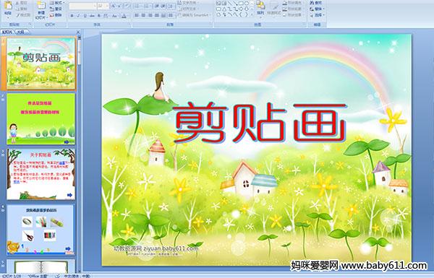Click Delete slide command

coord(56,15)
